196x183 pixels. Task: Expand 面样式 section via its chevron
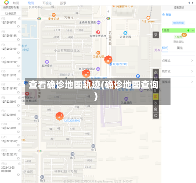(x=192, y=82)
